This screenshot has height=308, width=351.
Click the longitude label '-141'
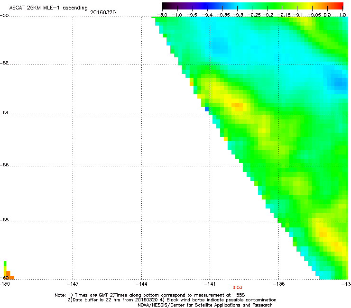[x=210, y=284]
